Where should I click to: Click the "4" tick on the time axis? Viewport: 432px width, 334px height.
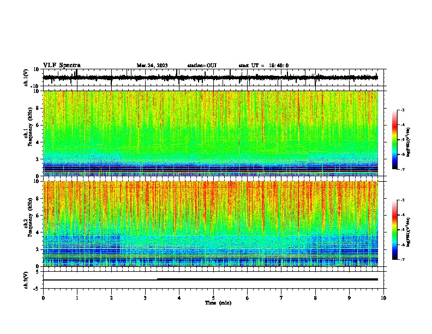pos(179,298)
